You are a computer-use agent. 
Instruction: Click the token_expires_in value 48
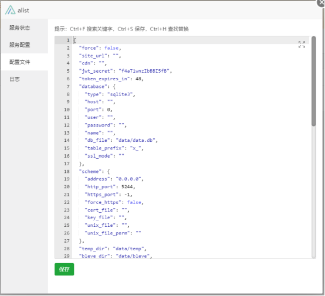point(138,79)
